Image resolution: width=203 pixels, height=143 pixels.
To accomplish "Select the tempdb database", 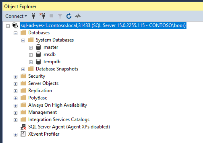I will (x=52, y=62).
